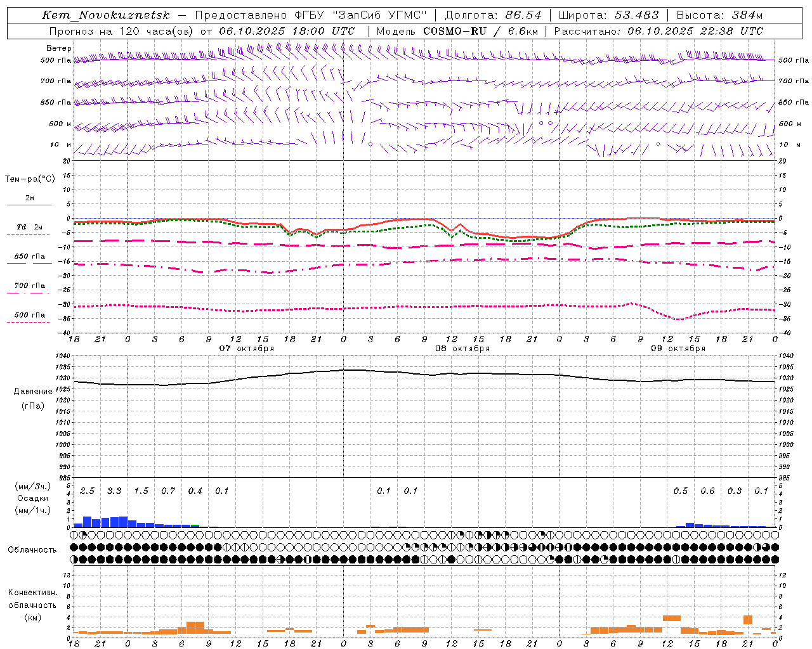Screen dimensions: 812x649
Task: Click the (гПа) unit label under Давление
Action: (33, 406)
